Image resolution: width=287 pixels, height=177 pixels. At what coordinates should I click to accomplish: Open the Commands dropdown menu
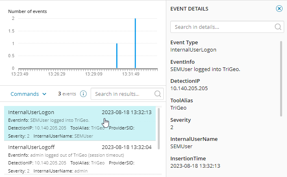28,94
